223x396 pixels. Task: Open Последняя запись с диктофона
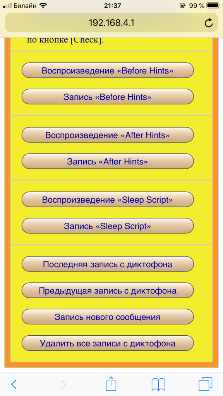click(x=108, y=264)
